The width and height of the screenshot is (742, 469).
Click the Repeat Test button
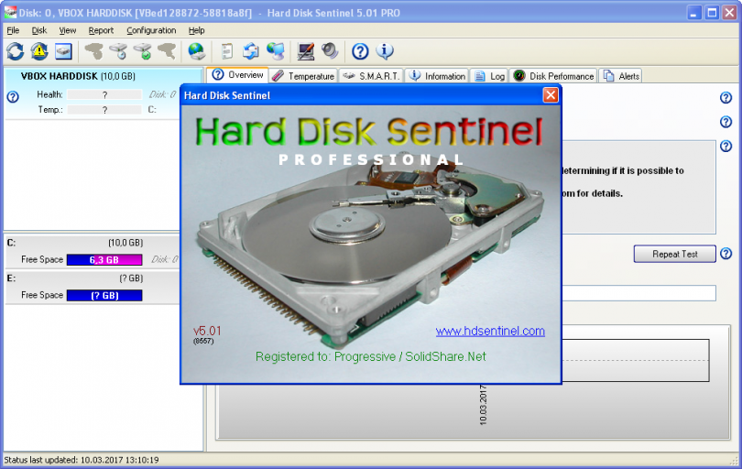click(x=675, y=254)
